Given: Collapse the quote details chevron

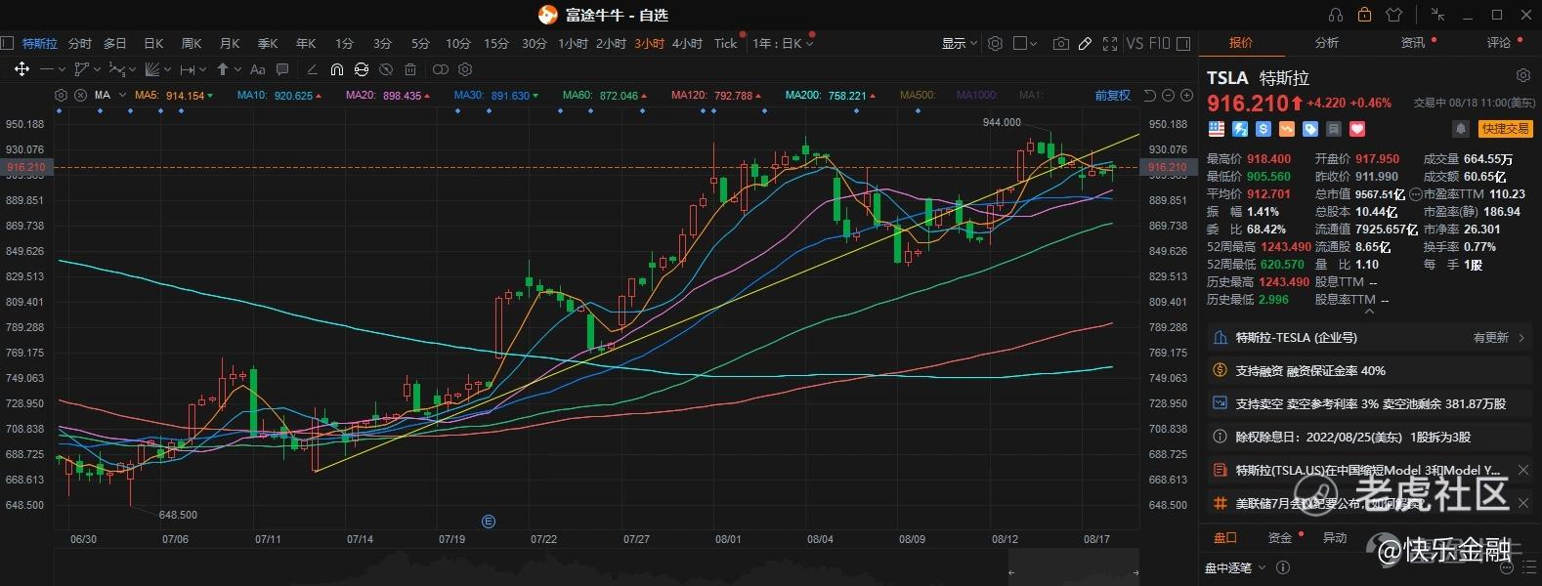Looking at the screenshot, I should [1369, 312].
